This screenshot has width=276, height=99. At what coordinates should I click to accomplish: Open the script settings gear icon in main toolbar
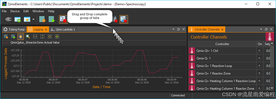(x=42, y=19)
